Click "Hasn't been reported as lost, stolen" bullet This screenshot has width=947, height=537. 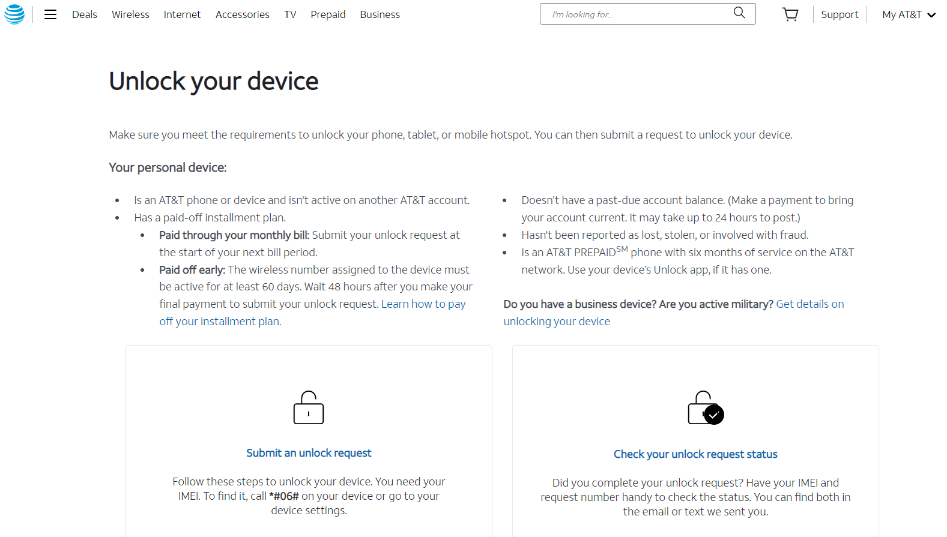pos(665,235)
